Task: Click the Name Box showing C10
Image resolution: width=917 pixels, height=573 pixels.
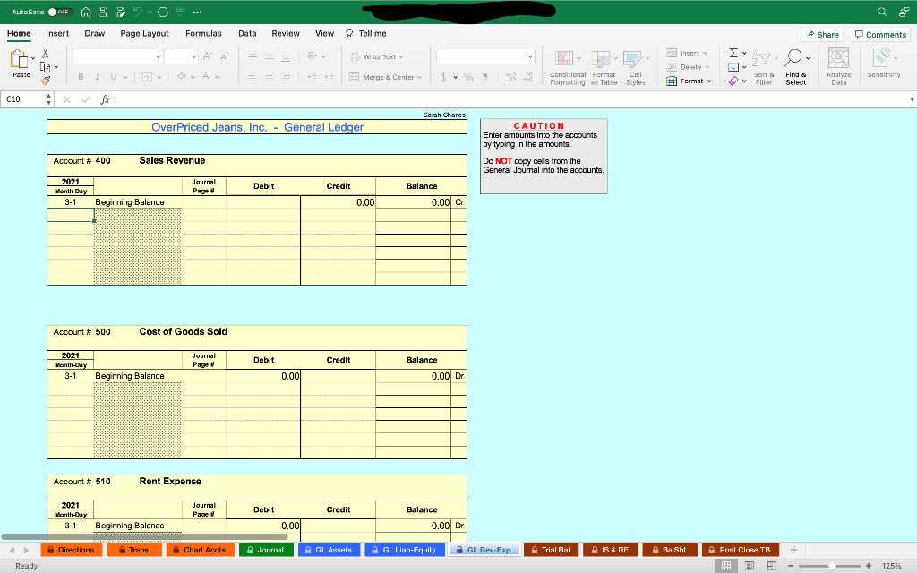Action: [x=24, y=99]
